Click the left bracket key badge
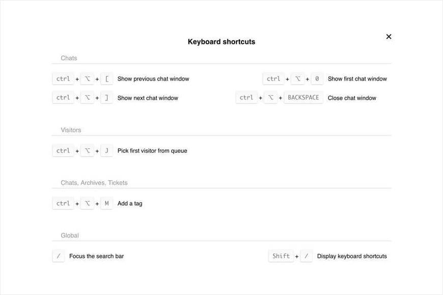The height and width of the screenshot is (295, 443). 106,79
